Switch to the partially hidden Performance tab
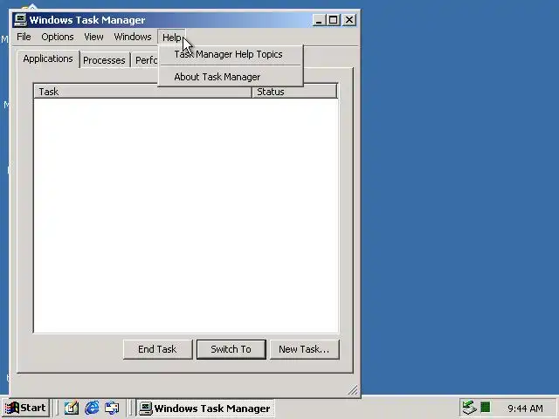This screenshot has width=559, height=419. 146,60
